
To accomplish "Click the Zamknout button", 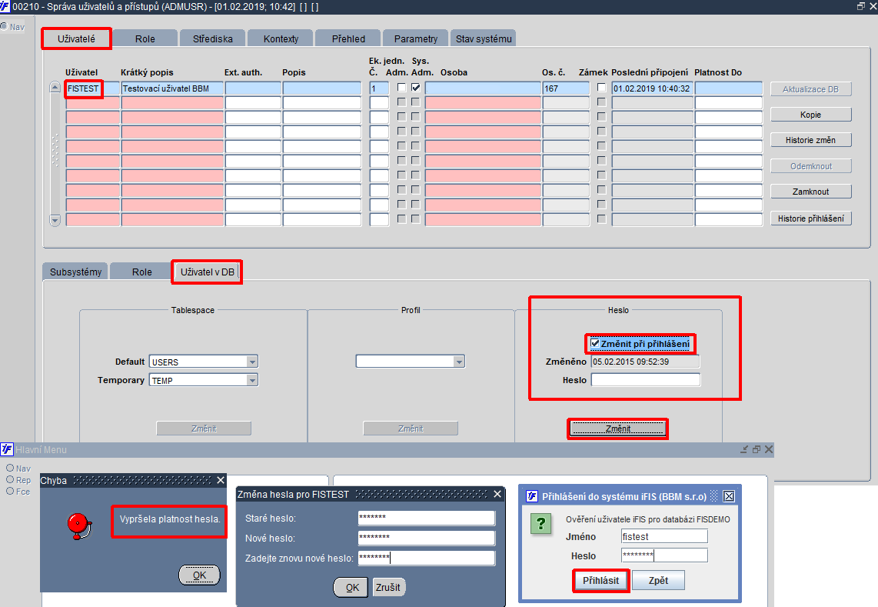I will pyautogui.click(x=811, y=192).
